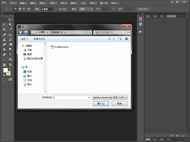
Task: Expand the file name history dropdown
Action: 89,97
